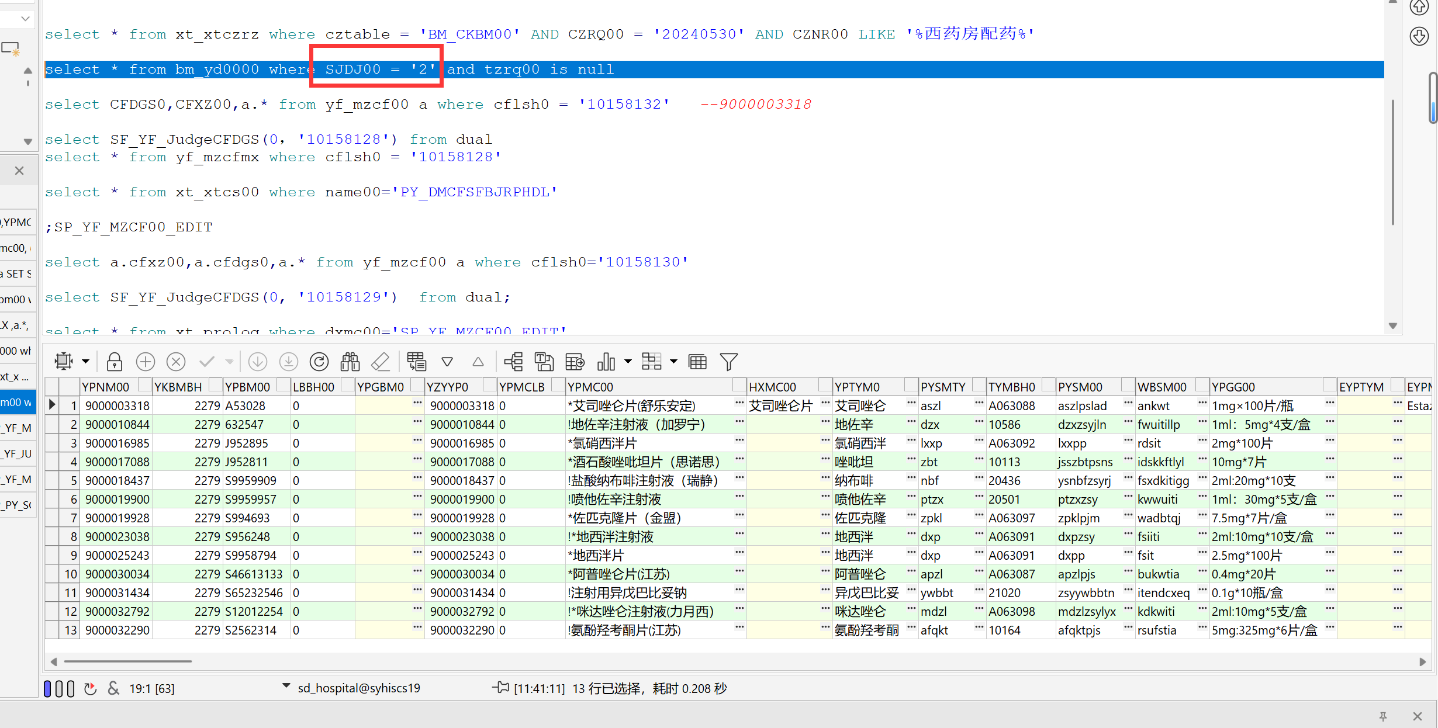The image size is (1438, 728).
Task: Tick the checkbox beside PYSM00 column header
Action: (1128, 386)
